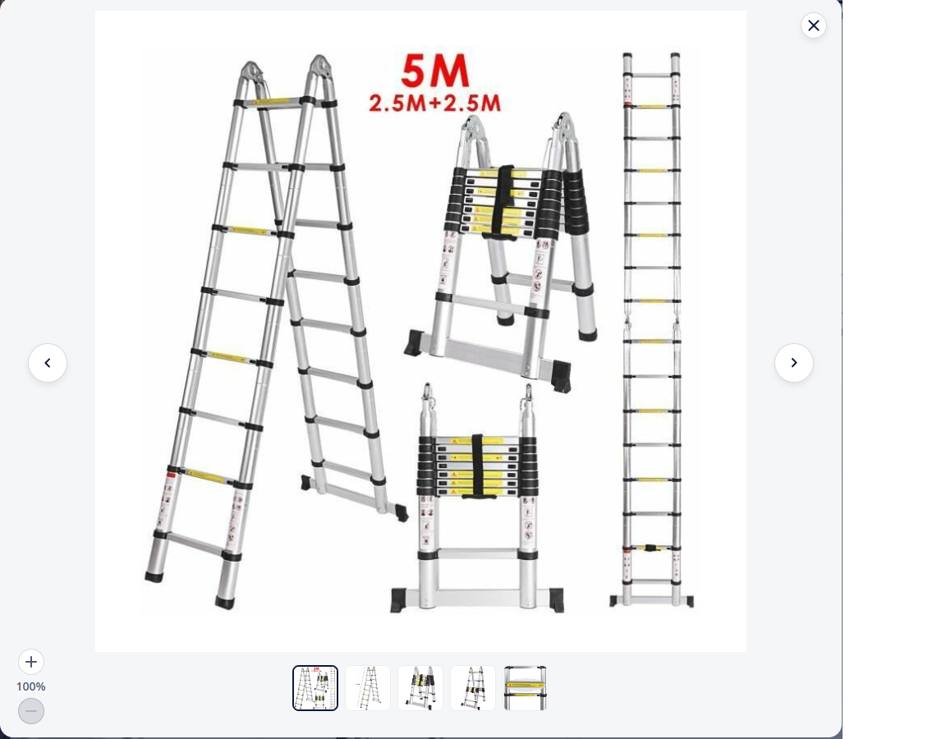Zoom in with the plus icon
Viewport: 946px width, 739px height.
(x=30, y=662)
